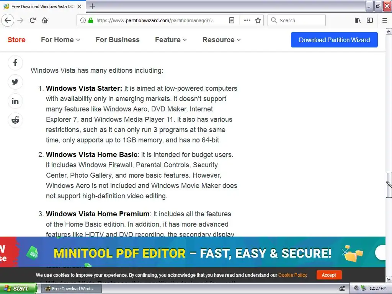Click the forward navigation arrow

[x=20, y=20]
